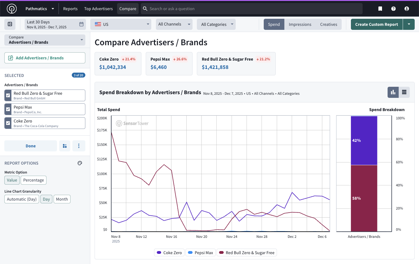Open the Compare menu item
Image resolution: width=419 pixels, height=264 pixels.
click(x=128, y=9)
